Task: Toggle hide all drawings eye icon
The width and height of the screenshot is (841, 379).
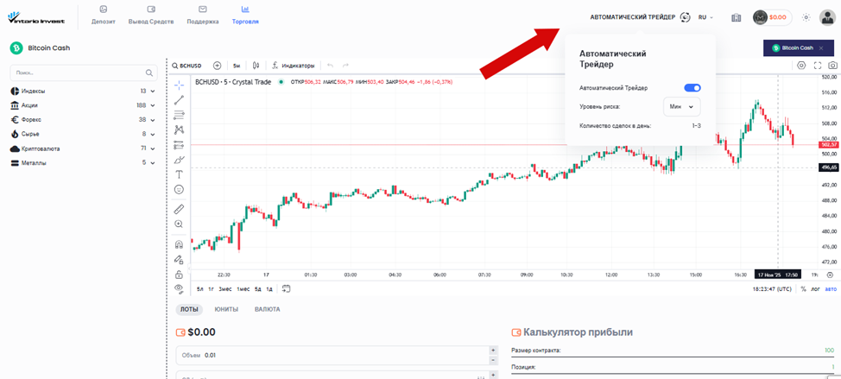Action: pyautogui.click(x=179, y=288)
